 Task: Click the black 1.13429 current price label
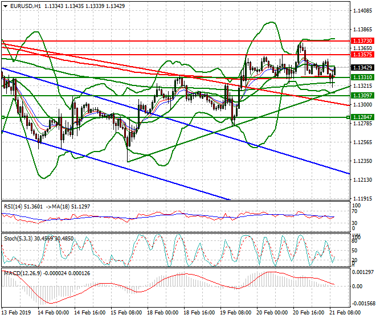[362, 67]
